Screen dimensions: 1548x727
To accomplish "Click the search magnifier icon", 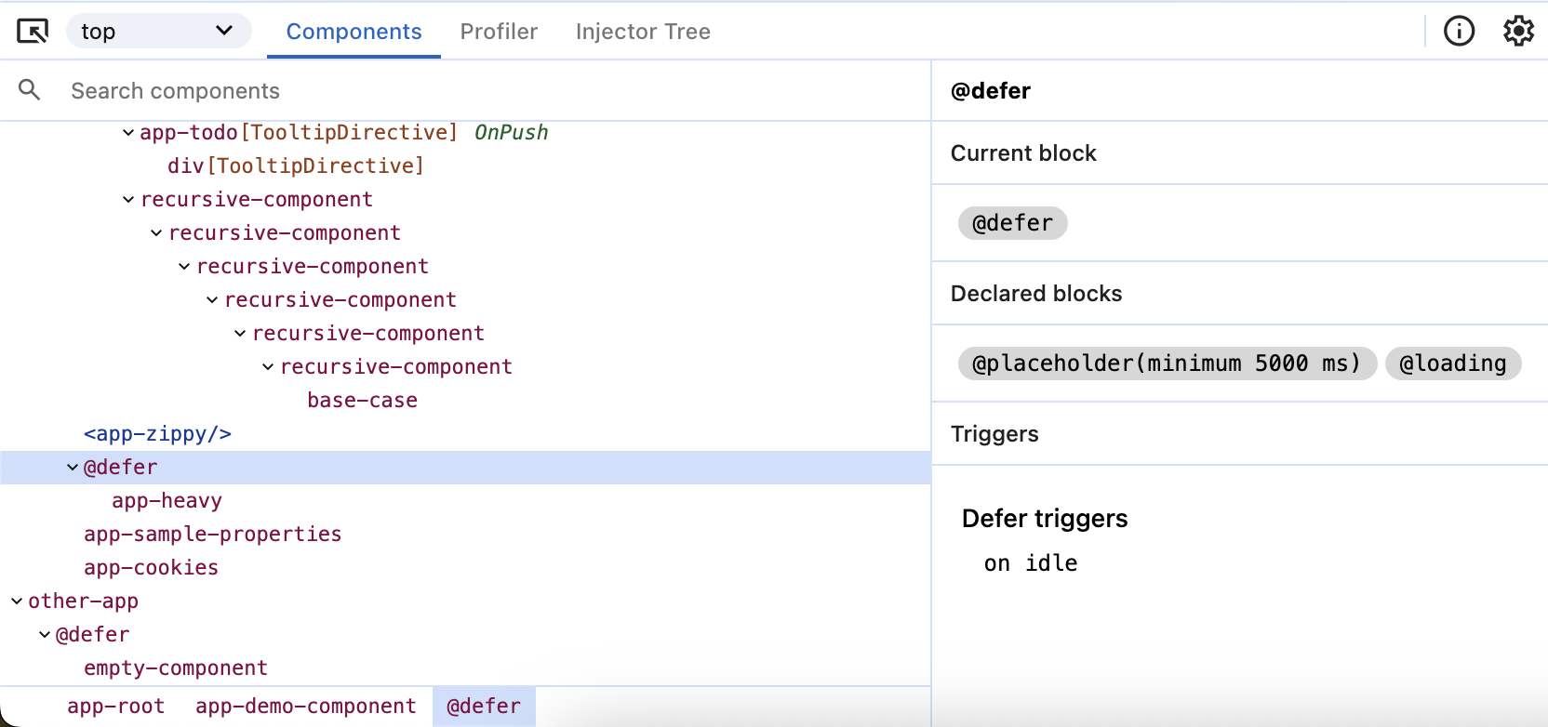I will (x=30, y=90).
